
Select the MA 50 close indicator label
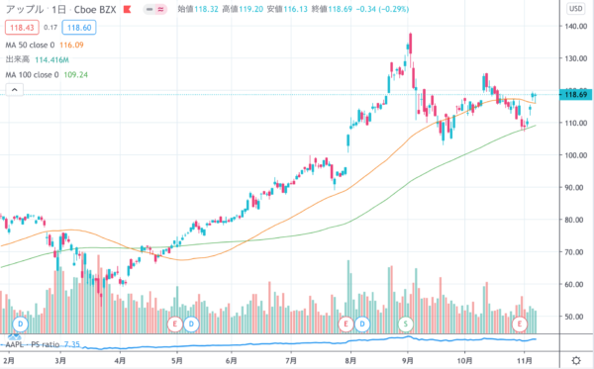pyautogui.click(x=30, y=46)
